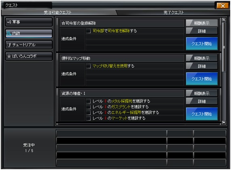Check the 司令部で司令官を解除する checkbox
The width and height of the screenshot is (231, 170).
click(88, 31)
